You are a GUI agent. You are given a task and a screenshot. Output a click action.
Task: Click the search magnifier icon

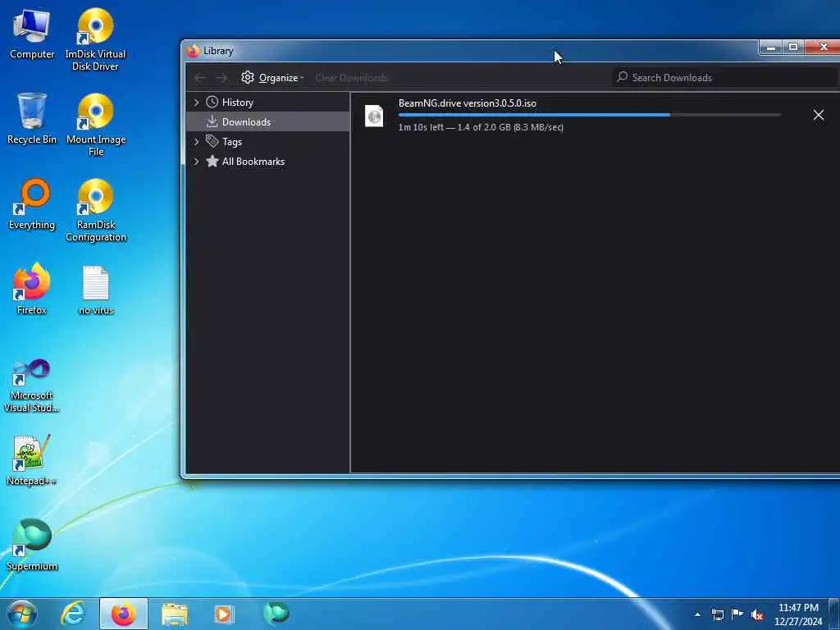click(x=622, y=77)
